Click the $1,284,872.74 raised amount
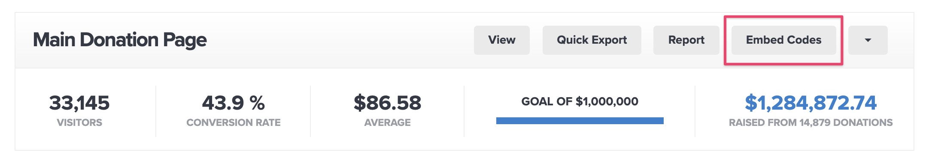929x167 pixels. (811, 103)
